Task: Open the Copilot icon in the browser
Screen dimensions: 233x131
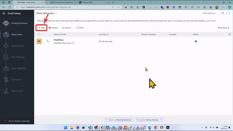Action: 229,7
